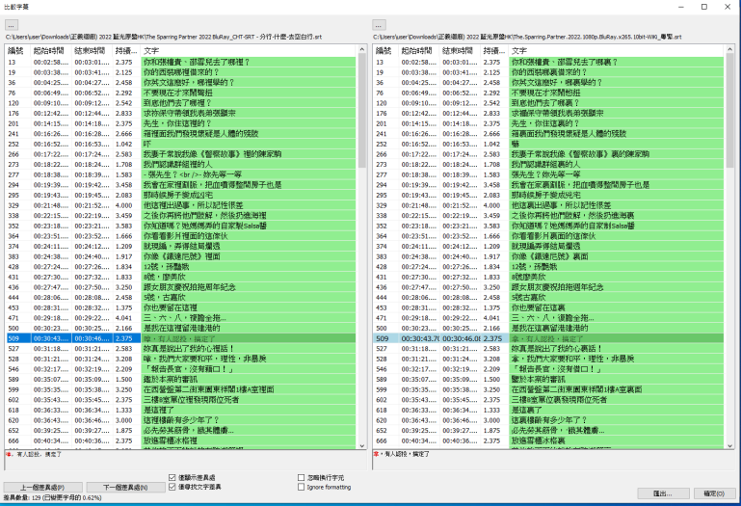The height and width of the screenshot is (506, 741).
Task: Click right list 編號 column header
Action: click(x=385, y=50)
